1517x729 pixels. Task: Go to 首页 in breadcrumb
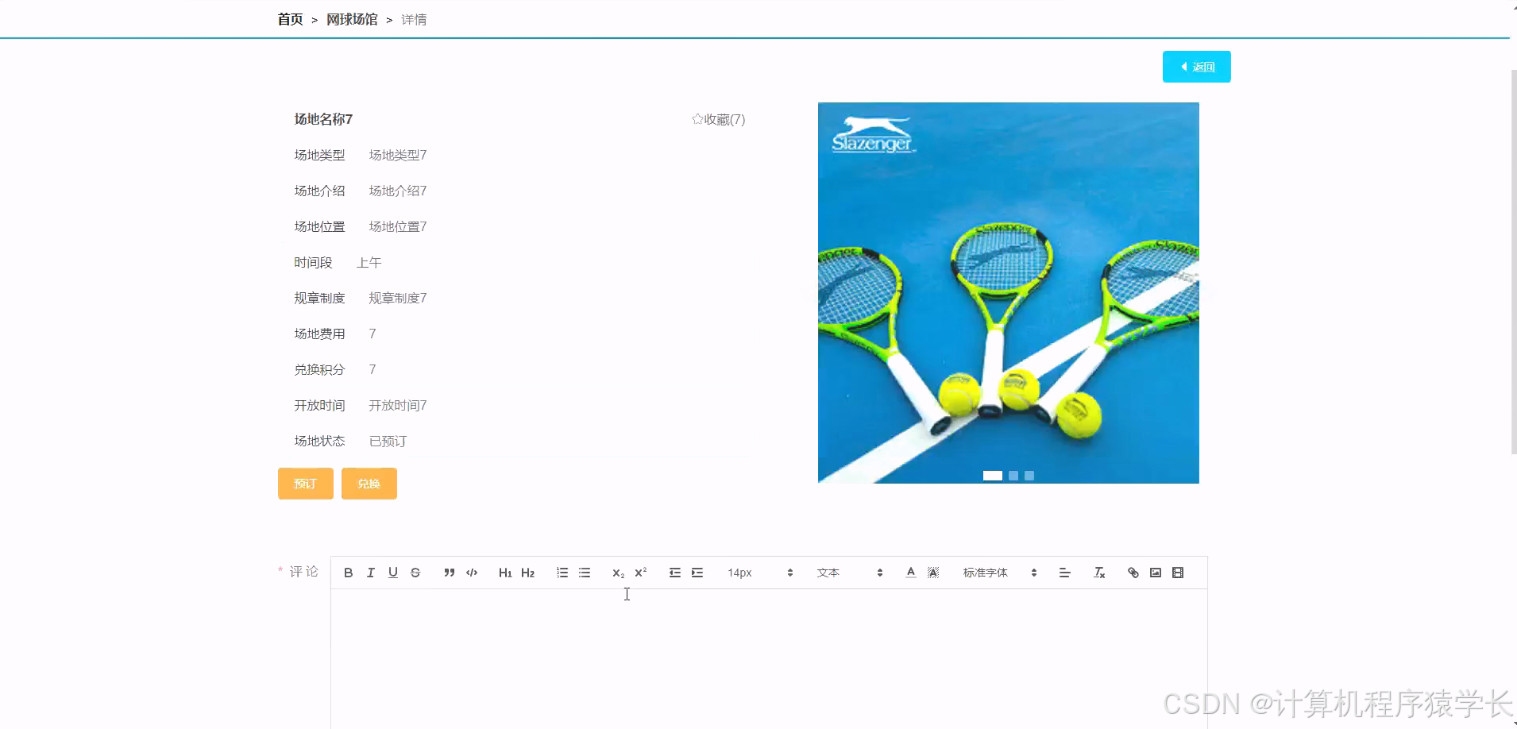(290, 19)
